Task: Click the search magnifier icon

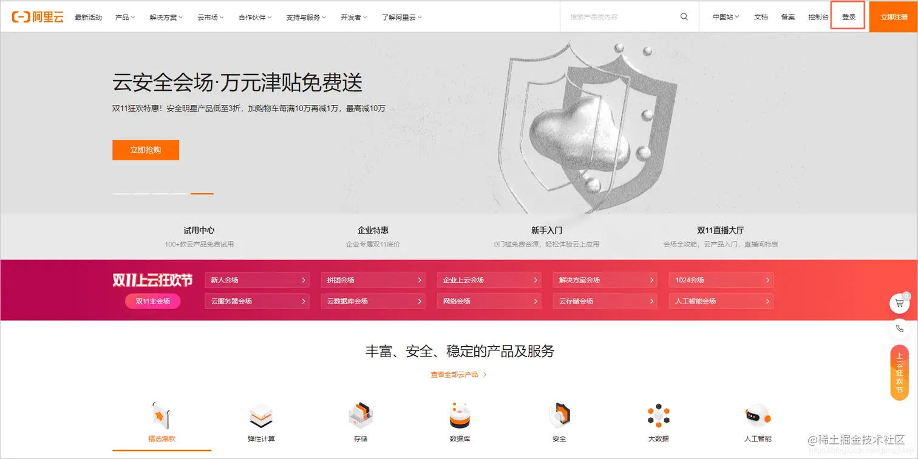Action: (x=684, y=16)
